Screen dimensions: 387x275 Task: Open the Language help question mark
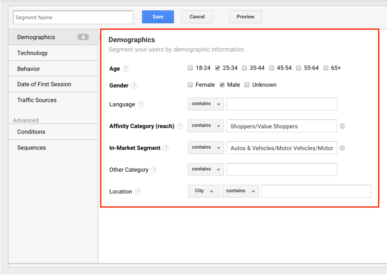pyautogui.click(x=141, y=104)
